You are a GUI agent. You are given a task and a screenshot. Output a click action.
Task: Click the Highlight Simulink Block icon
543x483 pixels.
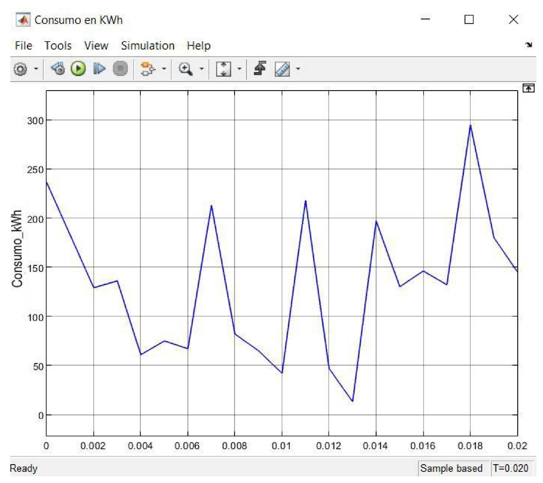[x=148, y=69]
